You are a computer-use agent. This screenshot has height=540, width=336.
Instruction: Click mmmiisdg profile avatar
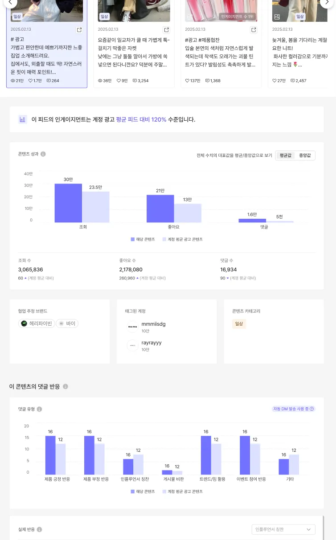(x=132, y=327)
